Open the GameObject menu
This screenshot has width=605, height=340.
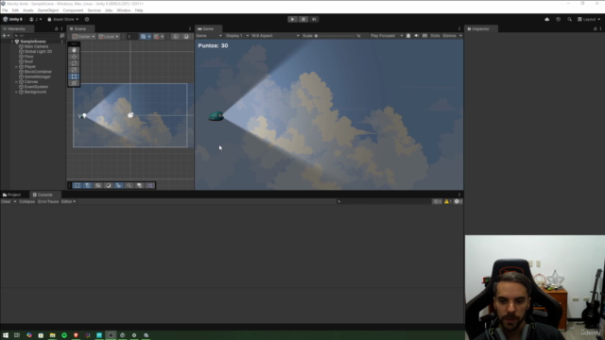(x=48, y=10)
